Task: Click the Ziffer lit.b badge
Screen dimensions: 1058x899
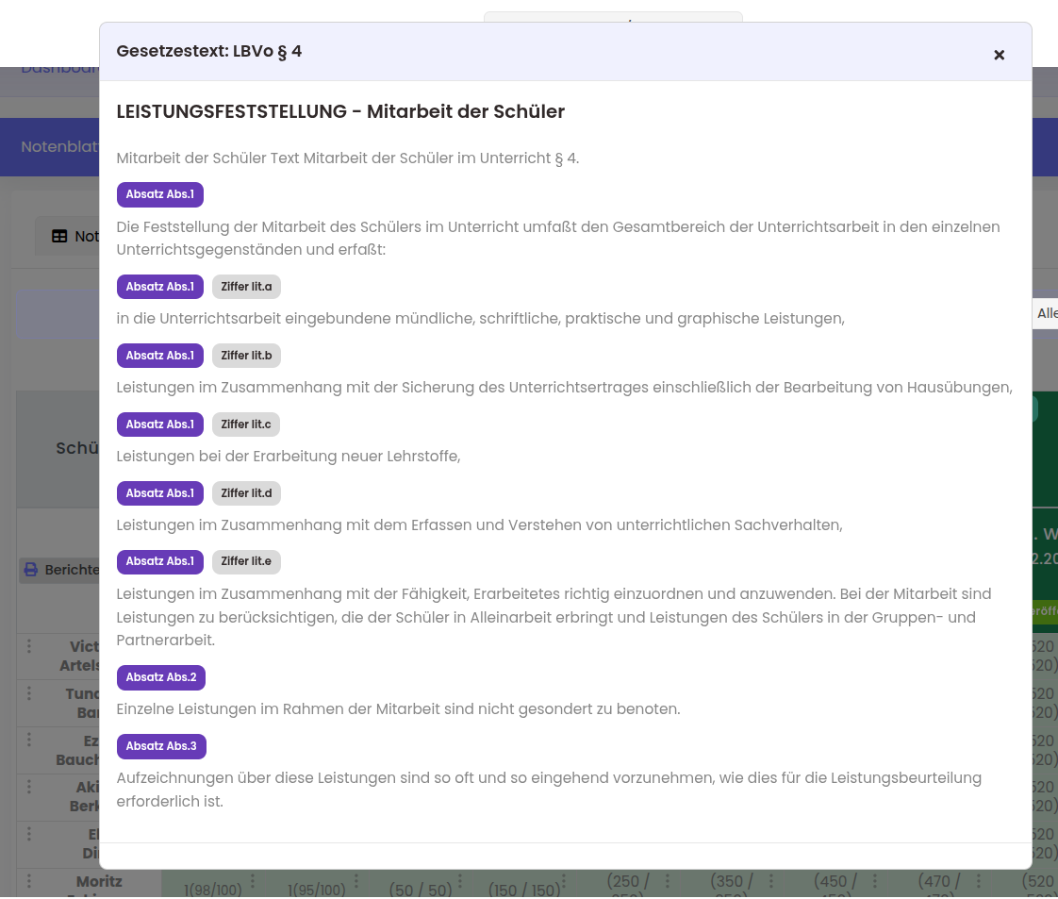Action: point(246,356)
